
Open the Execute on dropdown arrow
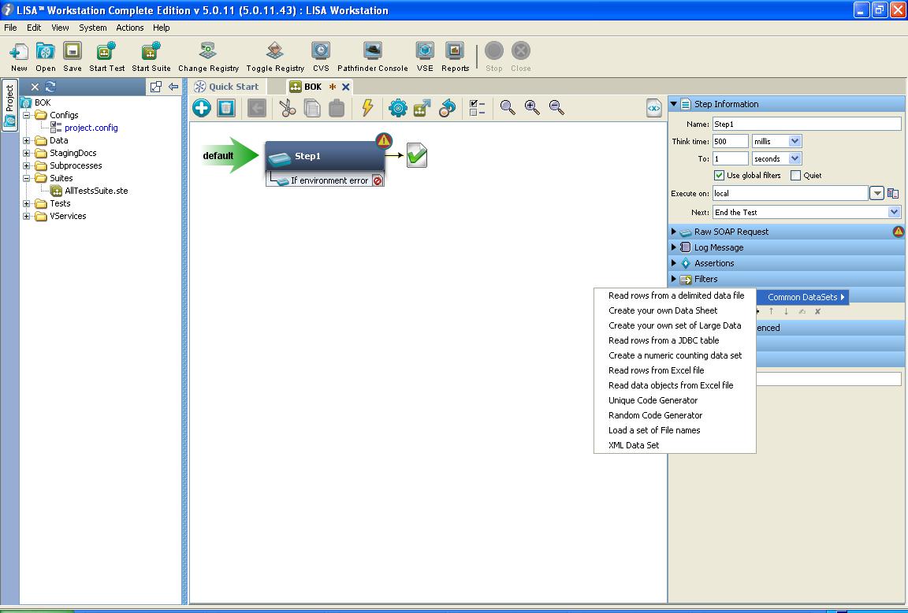point(876,194)
